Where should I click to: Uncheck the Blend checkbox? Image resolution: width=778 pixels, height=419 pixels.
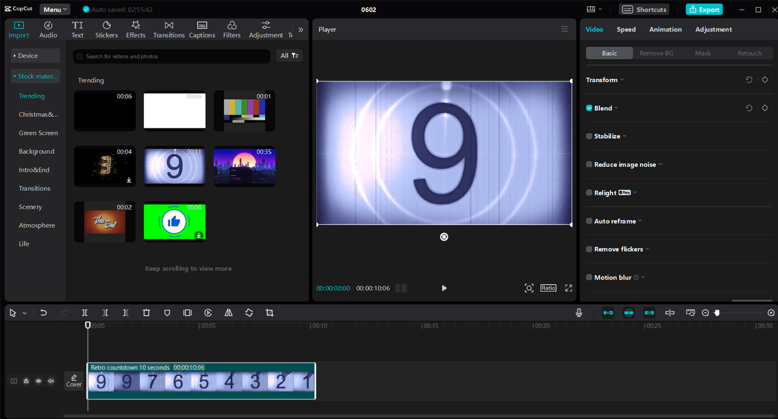589,108
